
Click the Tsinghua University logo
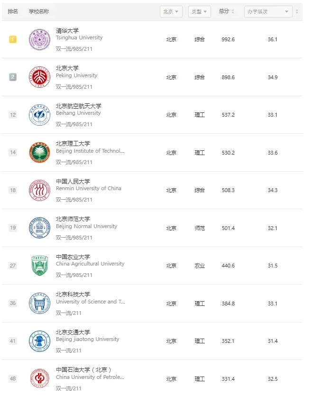(39, 39)
